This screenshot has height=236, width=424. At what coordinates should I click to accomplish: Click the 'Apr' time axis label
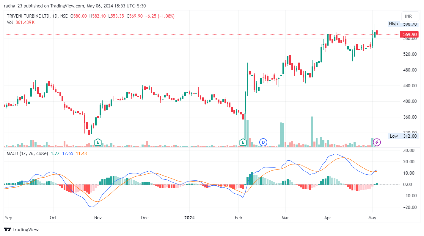328,218
